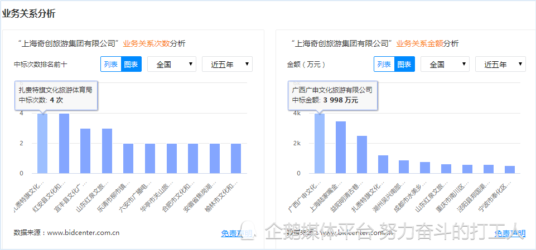Click tooltip text 扎赉特旗文化旅游体育局

tap(55, 90)
